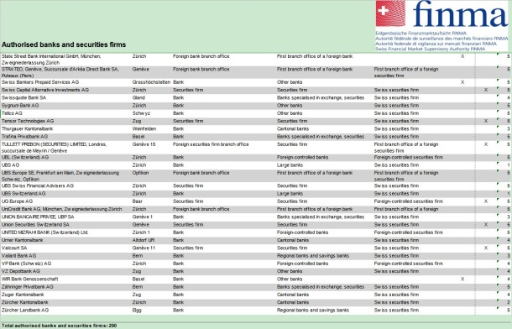Click the Genève 15 location cell

pyautogui.click(x=144, y=144)
